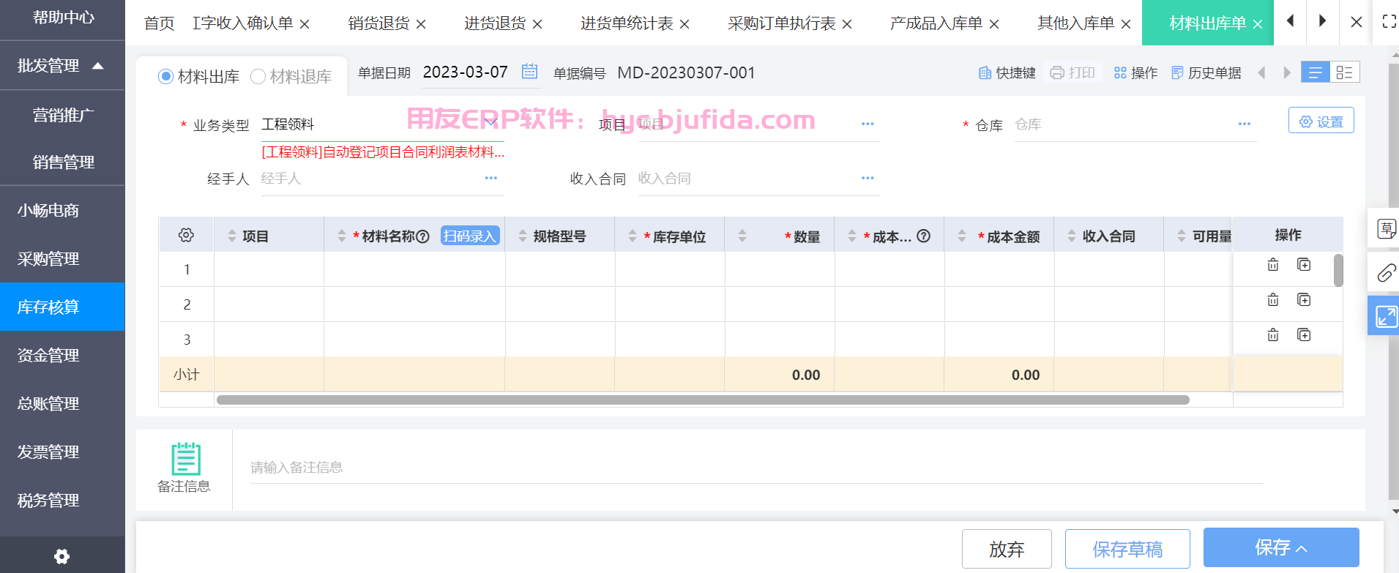The height and width of the screenshot is (573, 1399).
Task: Delete row 1 with trash icon
Action: coord(1273,265)
